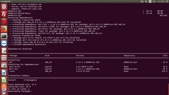Click the 'updates: ftpmirror.your.org' line
Image resolution: width=169 pixels, height=95 pixels.
click(25, 9)
